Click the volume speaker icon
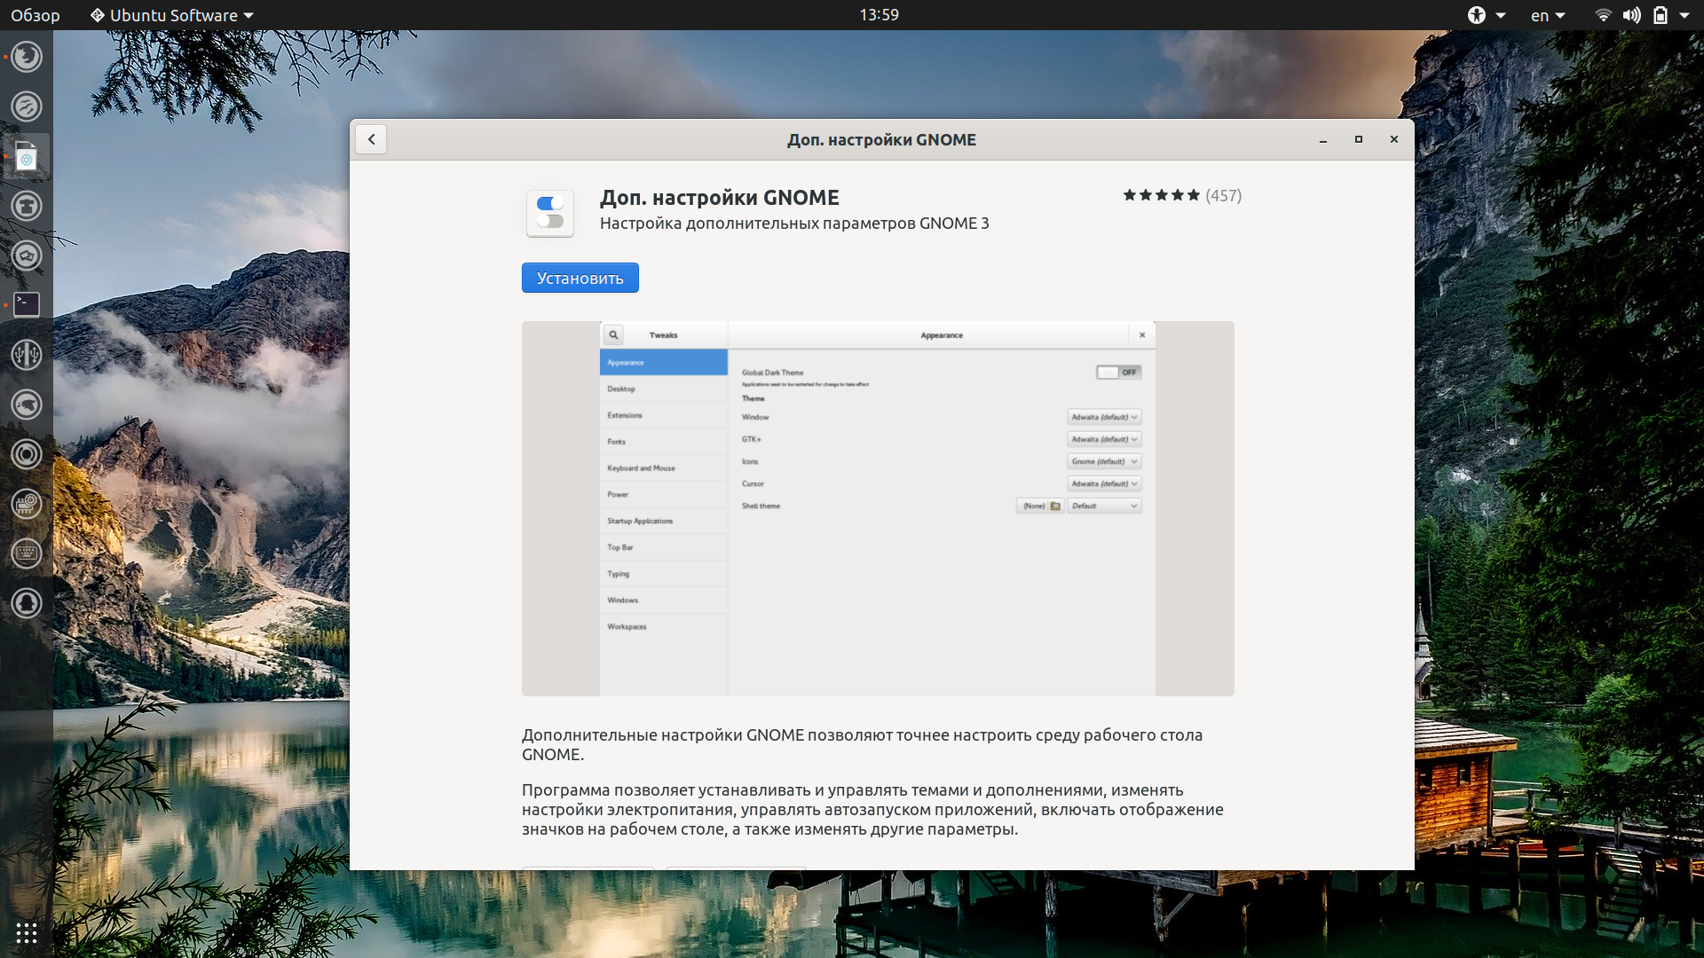Screen dimensions: 1704x958 tap(1631, 15)
